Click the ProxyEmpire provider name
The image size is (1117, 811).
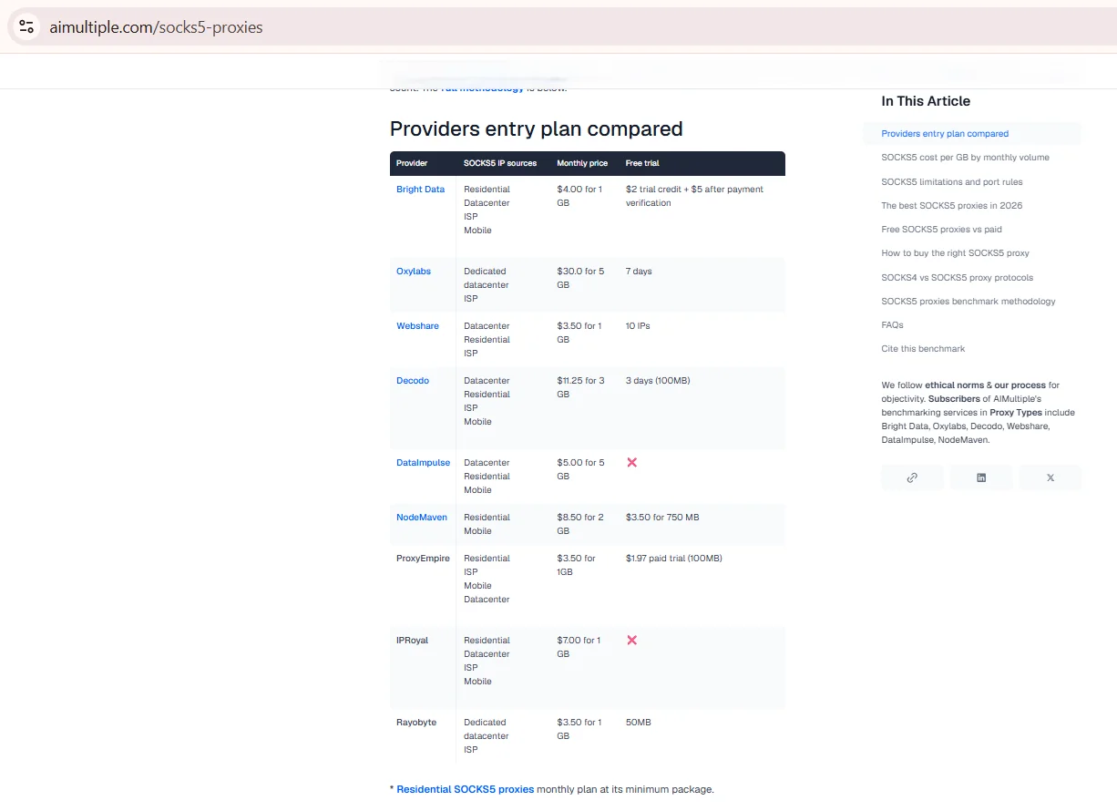point(423,558)
